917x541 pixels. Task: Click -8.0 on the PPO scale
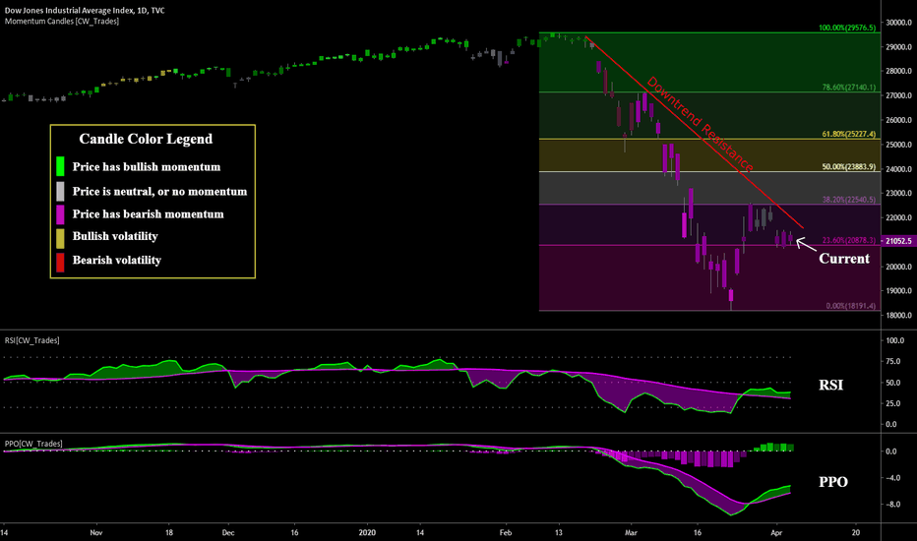(x=891, y=505)
